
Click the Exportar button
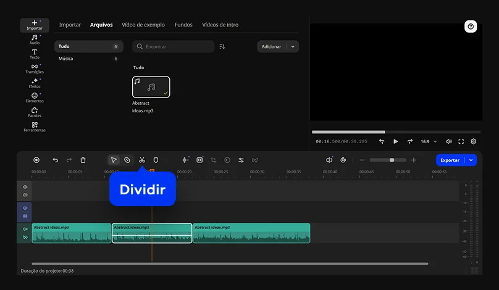(450, 160)
